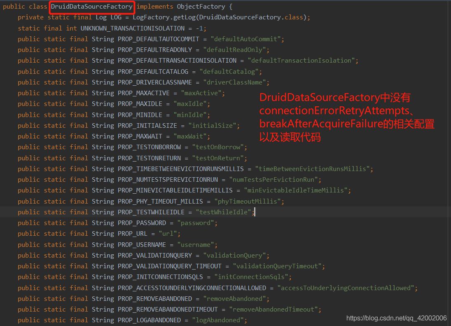Click PROP_URL constant name
The height and width of the screenshot is (326, 451).
[x=132, y=234]
